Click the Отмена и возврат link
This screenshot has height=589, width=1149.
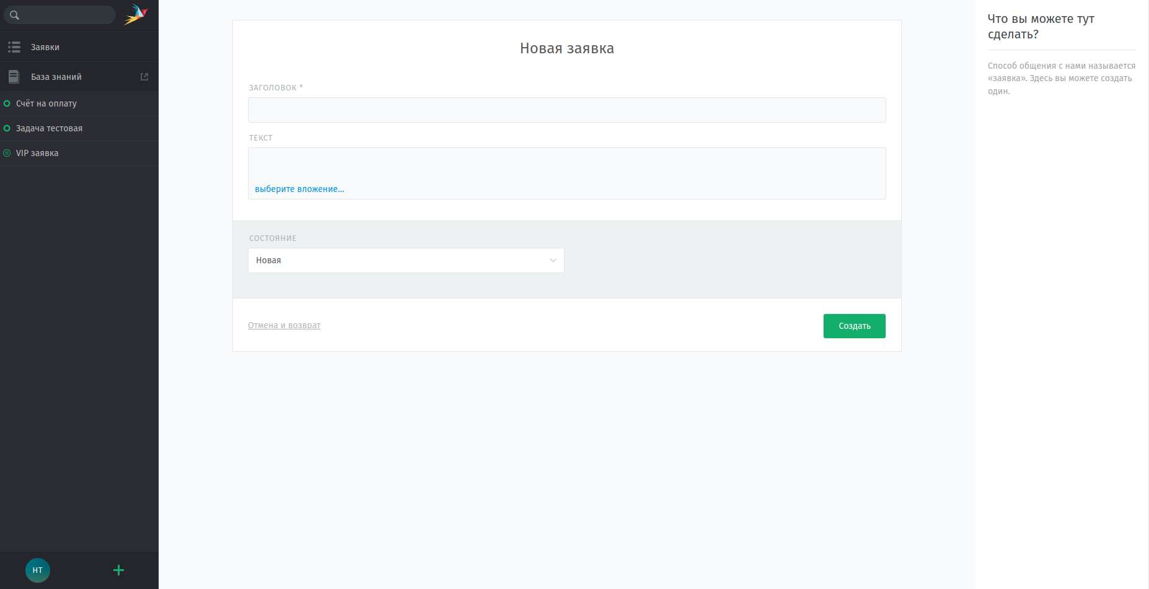(284, 325)
